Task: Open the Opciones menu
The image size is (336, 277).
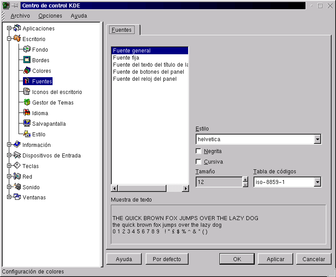Action: [50, 16]
